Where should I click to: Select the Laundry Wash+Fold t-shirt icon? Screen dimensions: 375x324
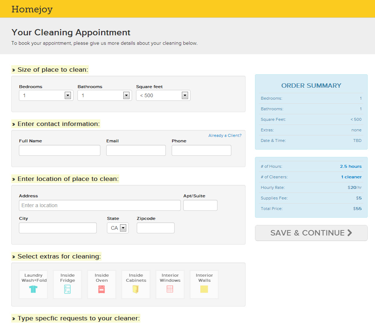(x=33, y=289)
